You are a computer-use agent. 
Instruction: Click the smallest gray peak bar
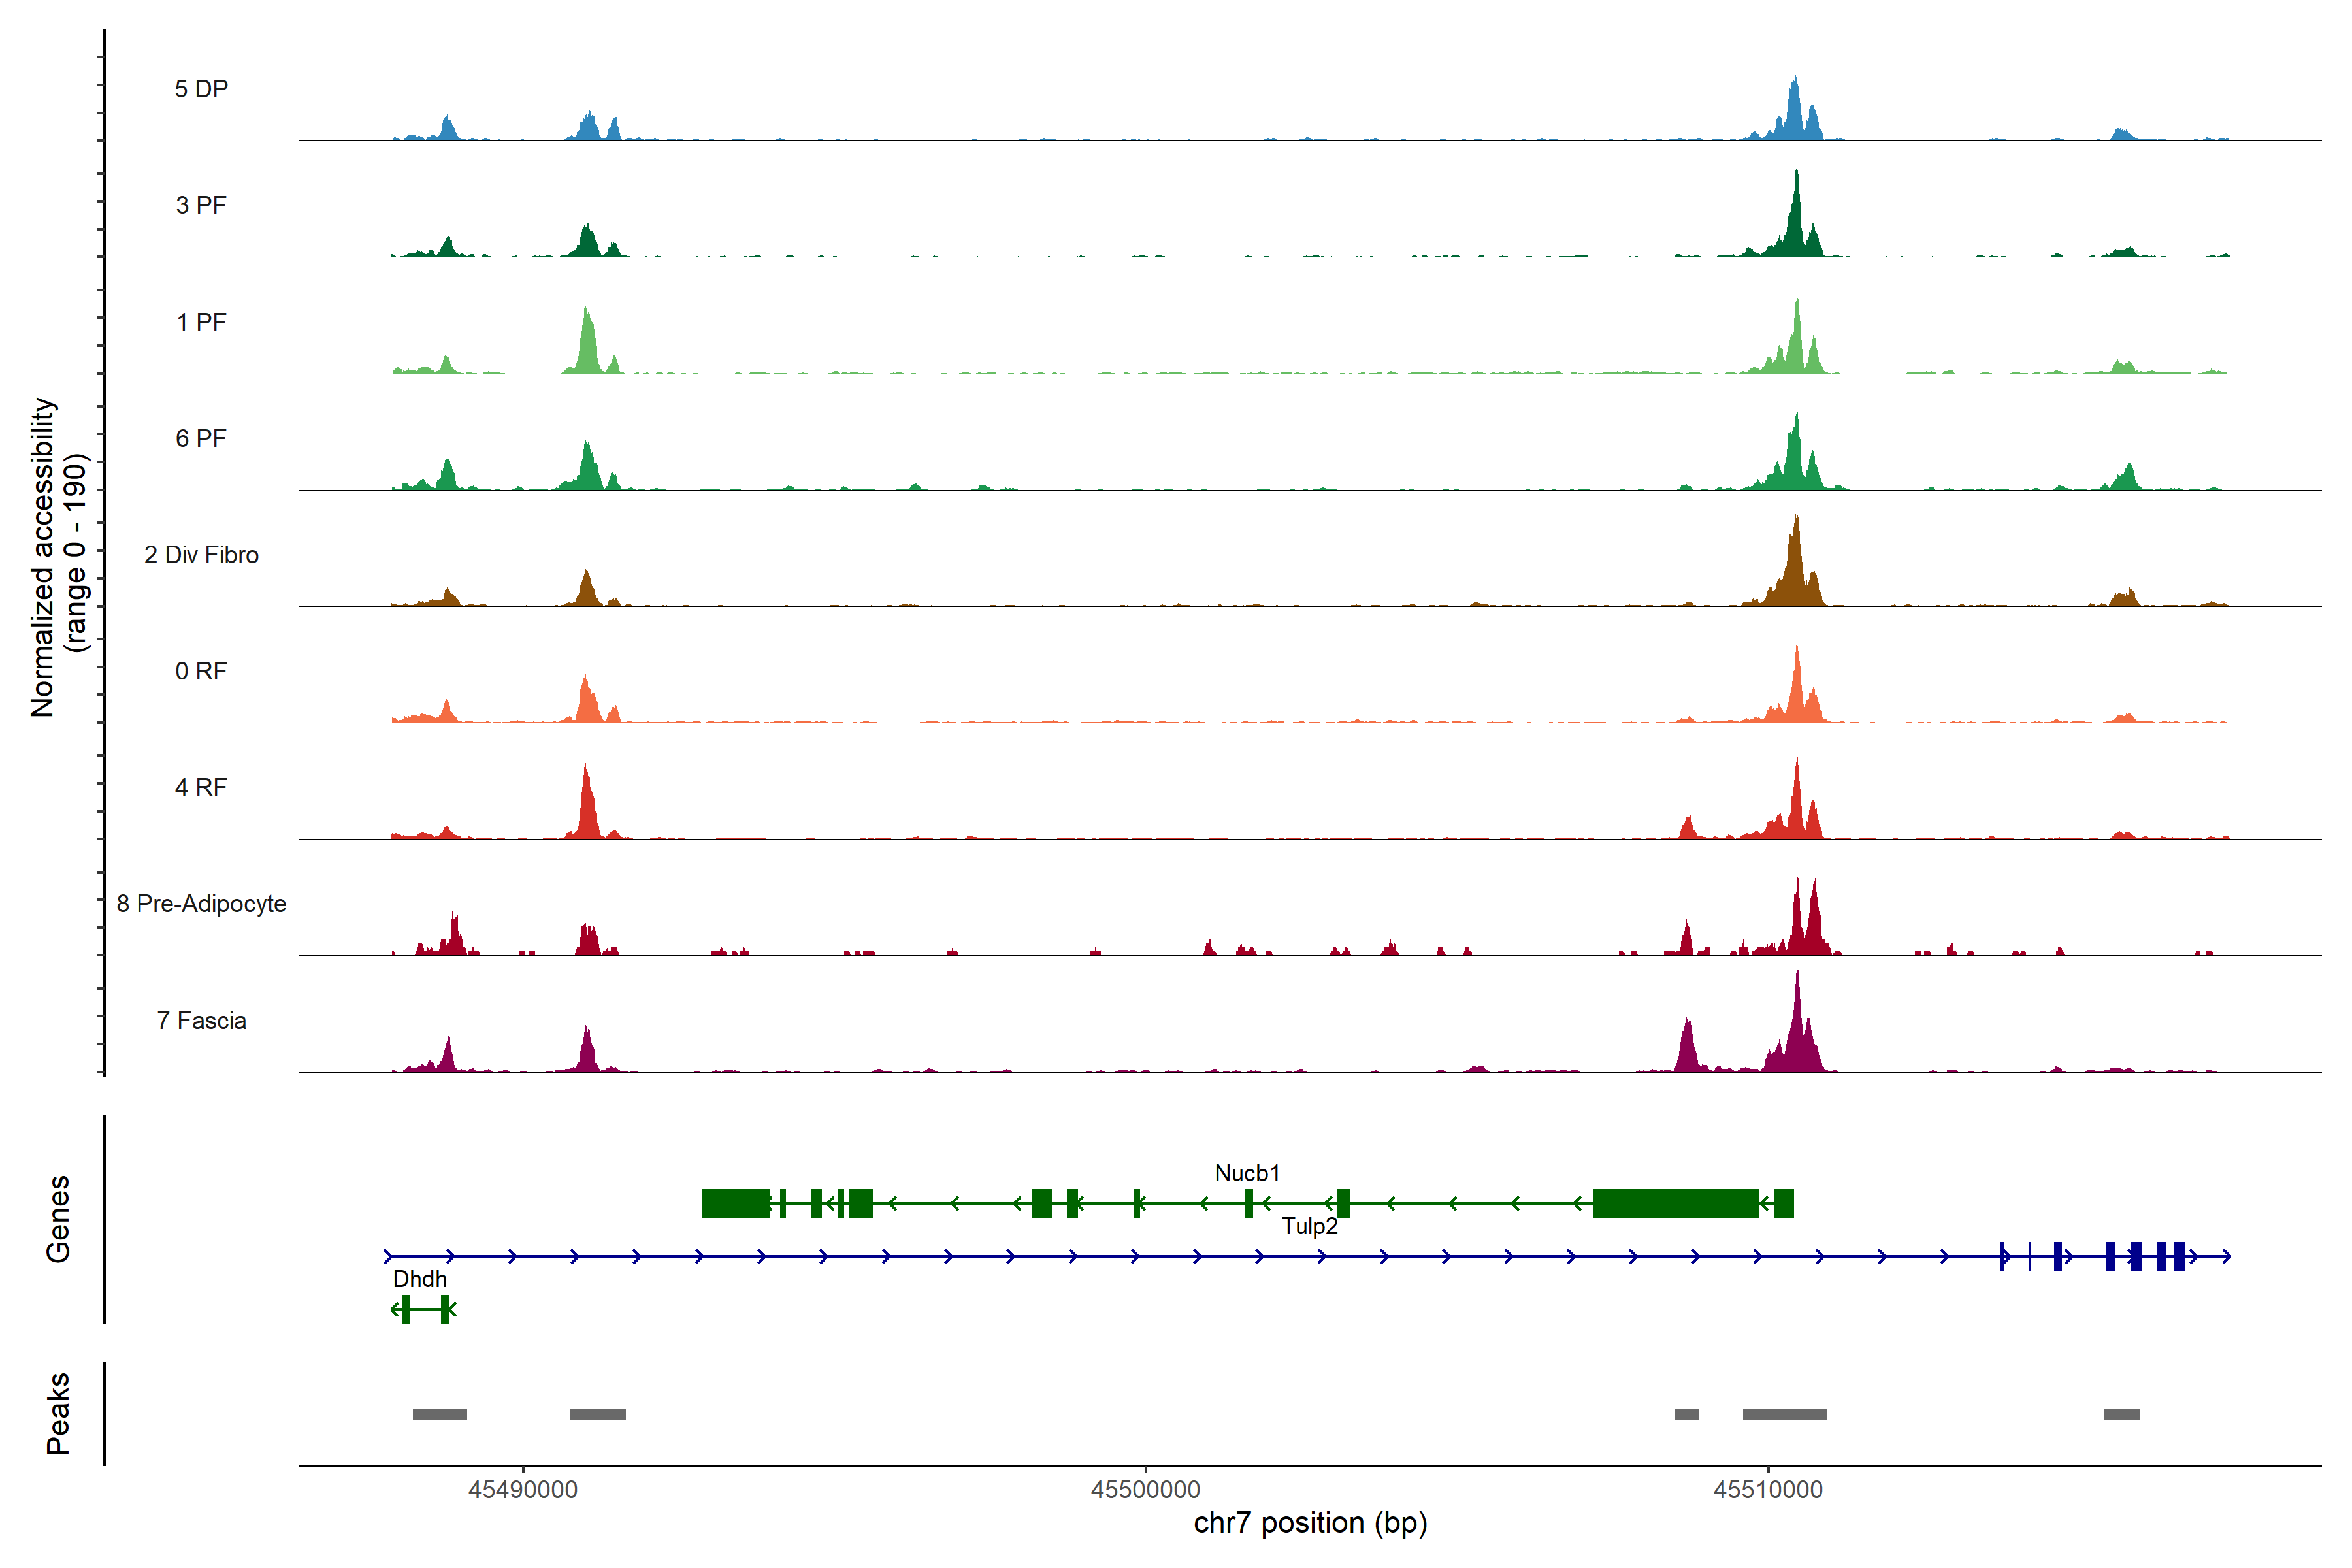(1687, 1414)
